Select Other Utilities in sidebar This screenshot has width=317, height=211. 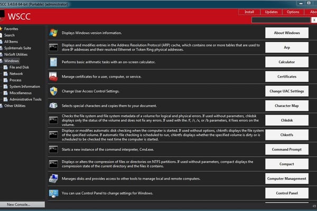point(15,106)
